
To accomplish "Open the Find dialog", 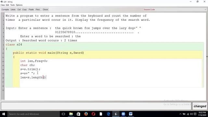I will pos(38,9).
